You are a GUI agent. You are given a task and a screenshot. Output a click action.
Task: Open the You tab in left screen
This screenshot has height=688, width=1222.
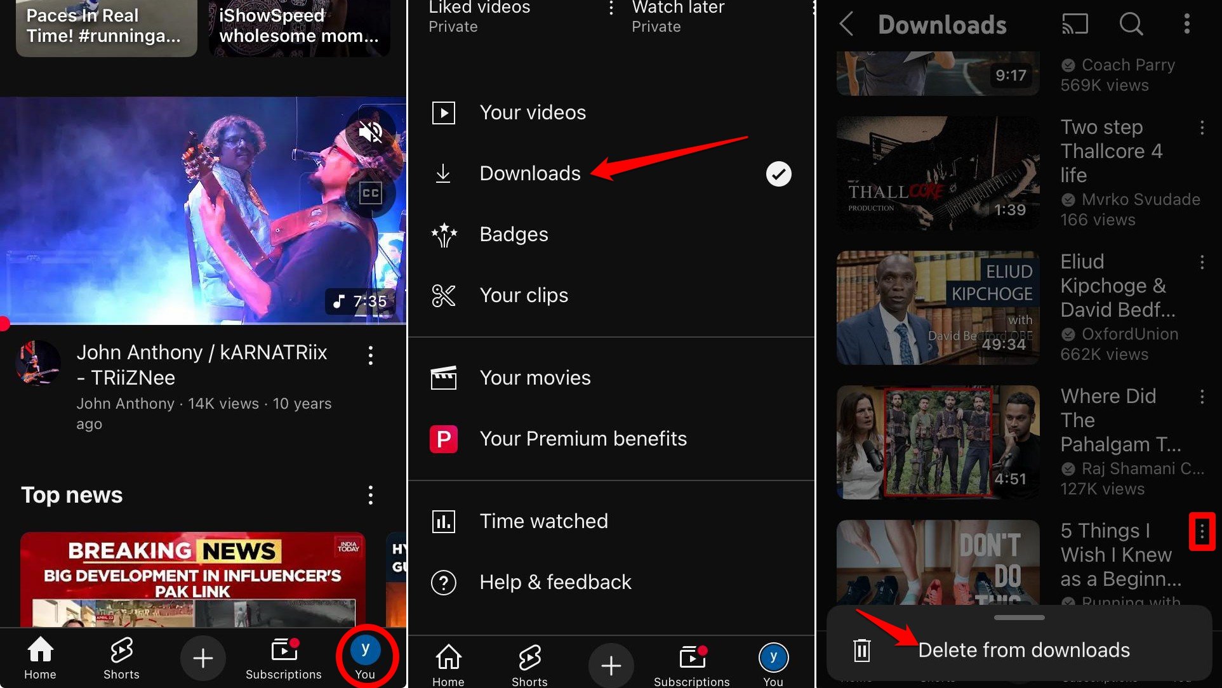pos(365,658)
